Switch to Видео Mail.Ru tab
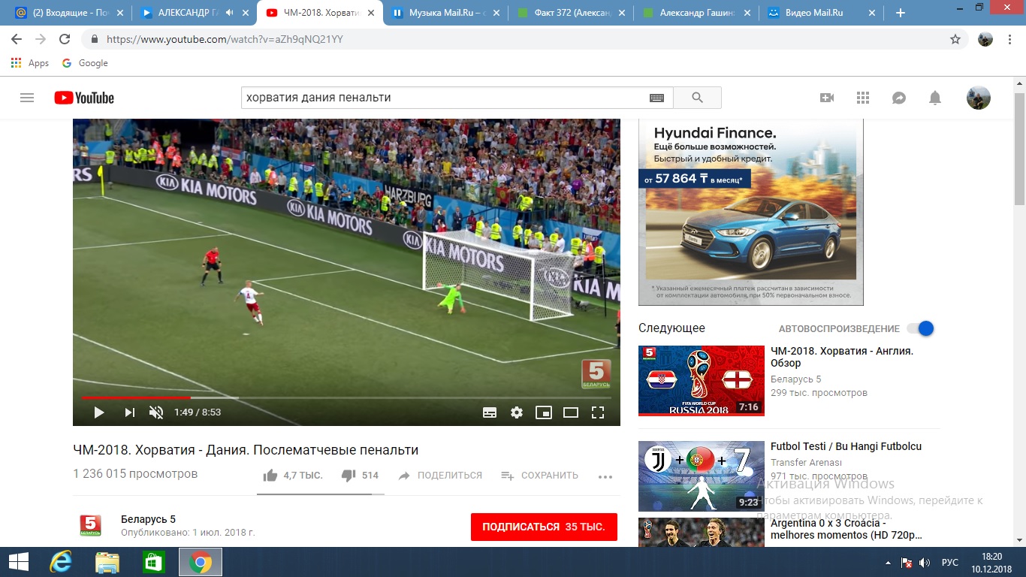1026x577 pixels. (821, 13)
